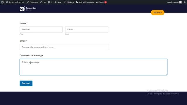Screen dimensions: 187x105
Task: Focus the First name field
Action: 41,29
